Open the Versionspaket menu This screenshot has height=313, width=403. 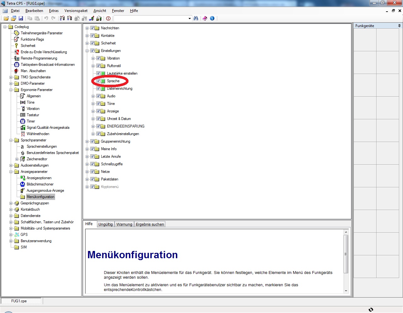(76, 11)
